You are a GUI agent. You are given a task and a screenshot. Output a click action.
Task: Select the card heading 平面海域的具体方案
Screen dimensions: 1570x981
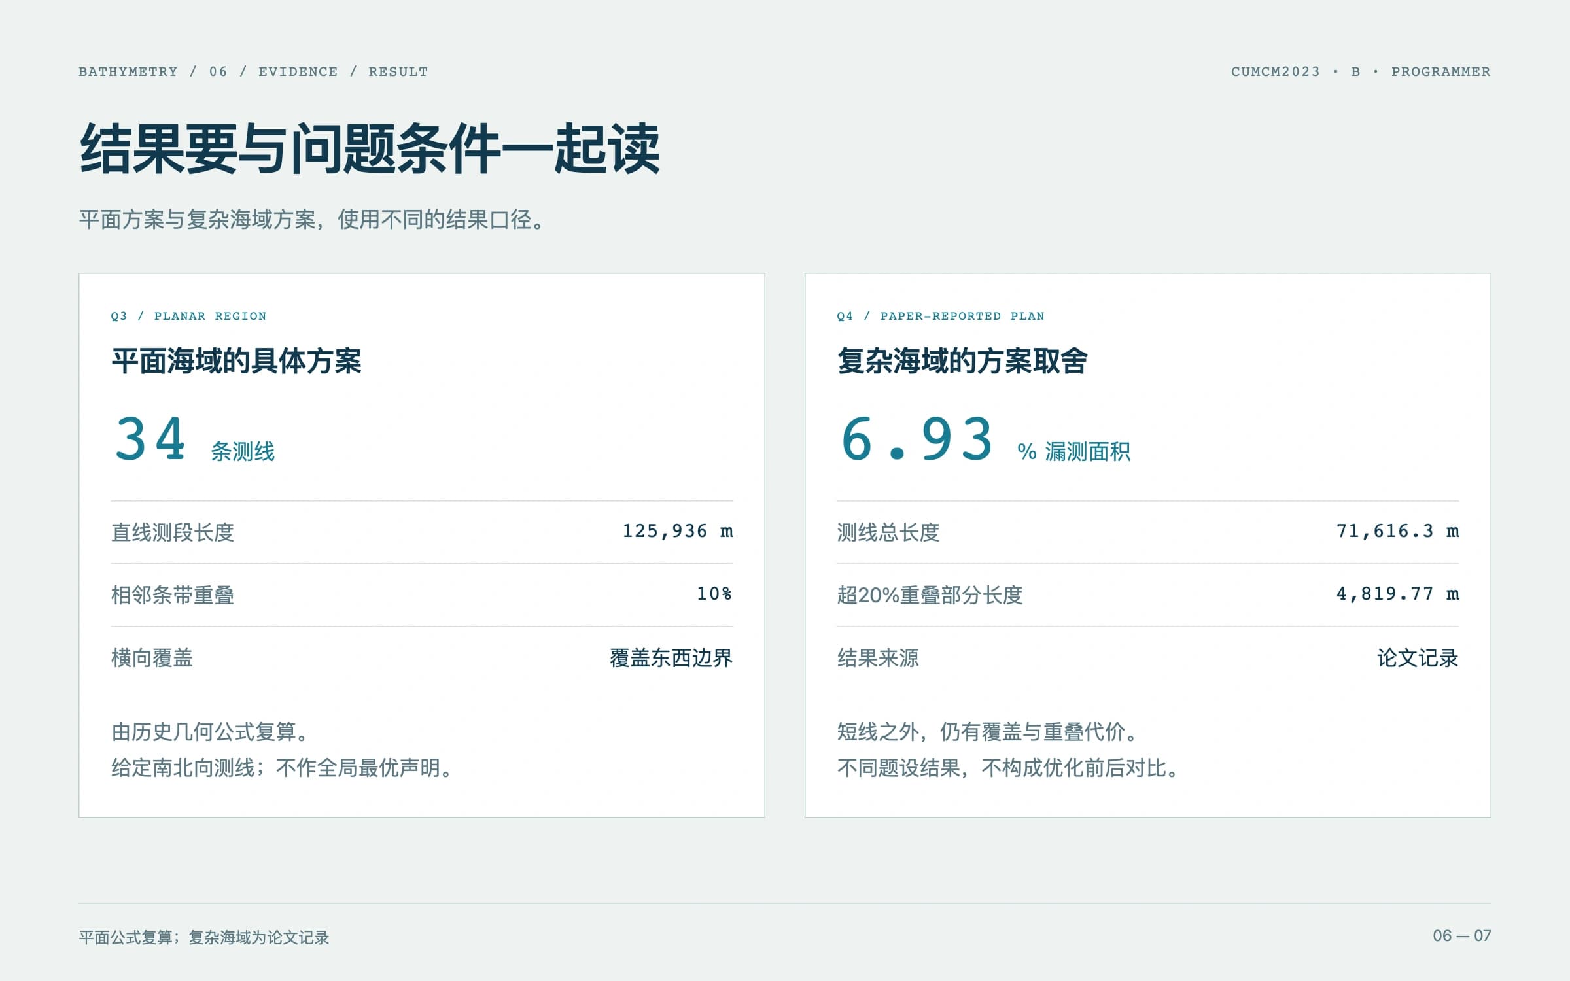236,361
